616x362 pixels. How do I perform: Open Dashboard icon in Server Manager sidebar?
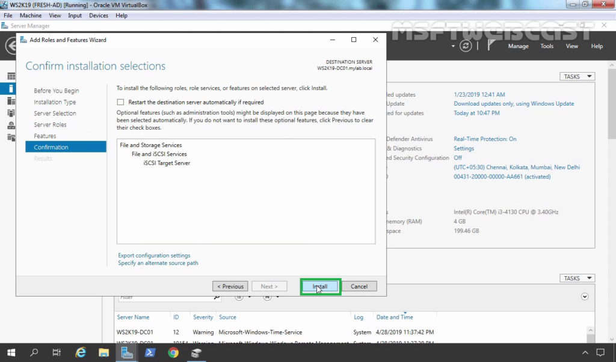(x=11, y=76)
